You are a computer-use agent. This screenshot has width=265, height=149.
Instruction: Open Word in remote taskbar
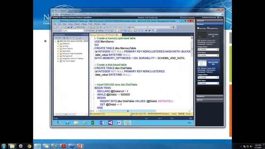coord(102,123)
